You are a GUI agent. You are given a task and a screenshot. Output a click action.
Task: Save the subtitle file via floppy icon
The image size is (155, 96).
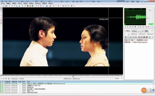6,6
